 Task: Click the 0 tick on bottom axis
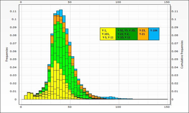point(21,107)
